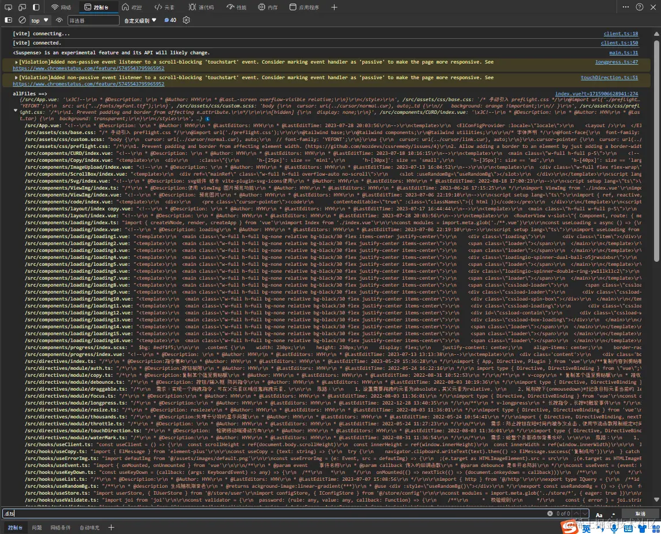This screenshot has height=534, width=661.
Task: Go to previous search match arrow
Action: pos(576,513)
